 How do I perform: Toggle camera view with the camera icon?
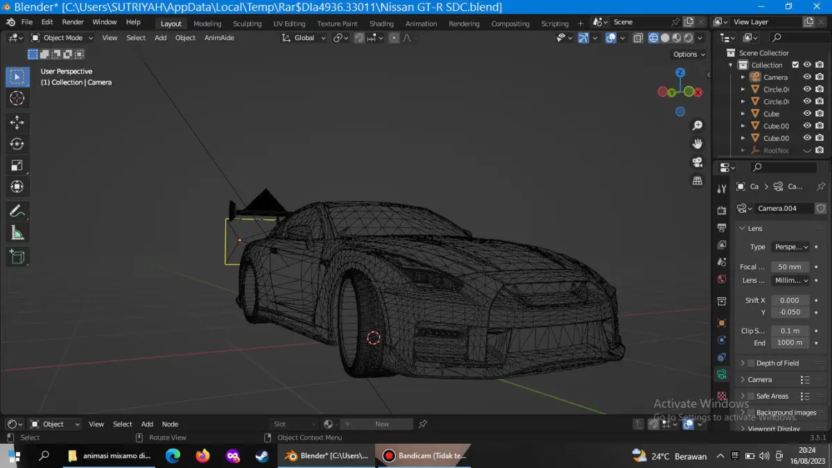click(697, 162)
